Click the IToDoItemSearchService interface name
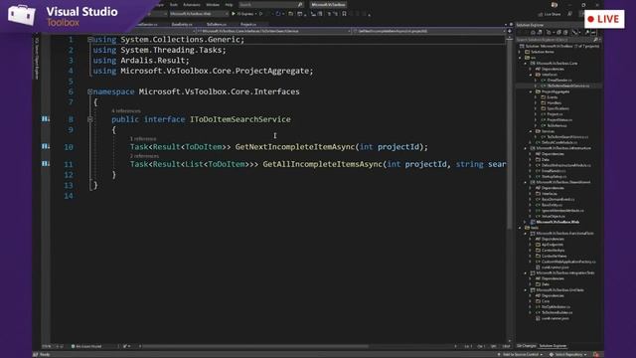Image resolution: width=636 pixels, height=358 pixels. pos(240,119)
